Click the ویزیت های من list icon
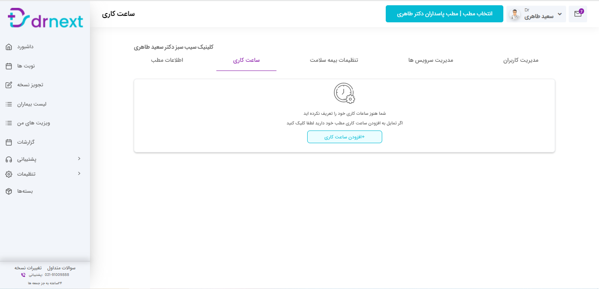Viewport: 599px width, 289px height. coord(9,123)
